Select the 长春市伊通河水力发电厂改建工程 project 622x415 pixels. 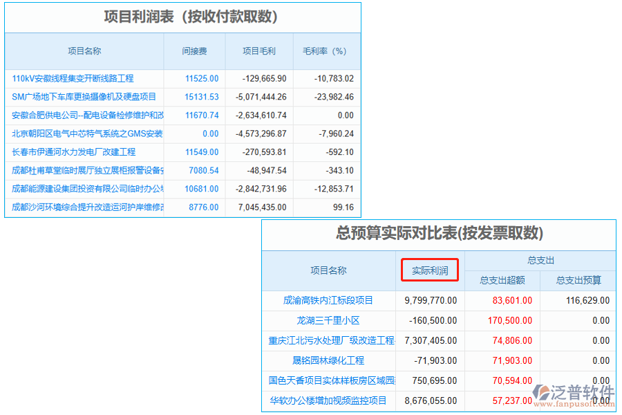(74, 152)
